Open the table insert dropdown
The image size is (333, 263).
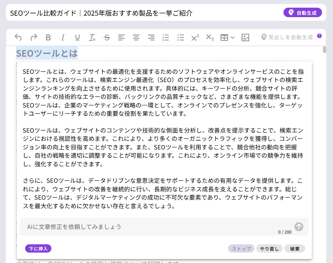coord(228,37)
